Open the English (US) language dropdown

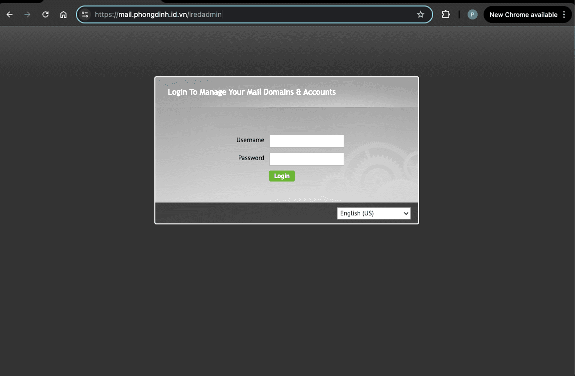(x=374, y=213)
